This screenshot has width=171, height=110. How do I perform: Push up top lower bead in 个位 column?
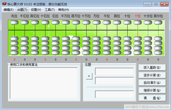point(138,38)
